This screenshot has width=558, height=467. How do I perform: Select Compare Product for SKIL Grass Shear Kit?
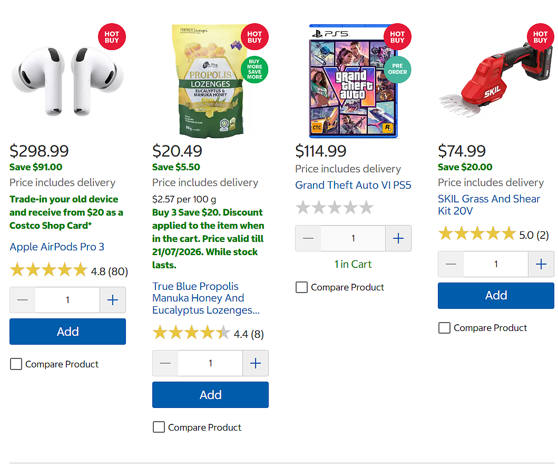point(444,328)
